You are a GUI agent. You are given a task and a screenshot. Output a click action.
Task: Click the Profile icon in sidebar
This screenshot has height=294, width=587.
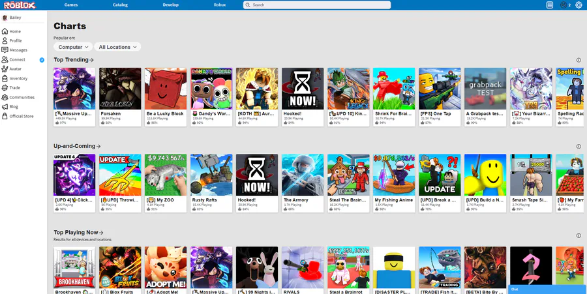[5, 40]
